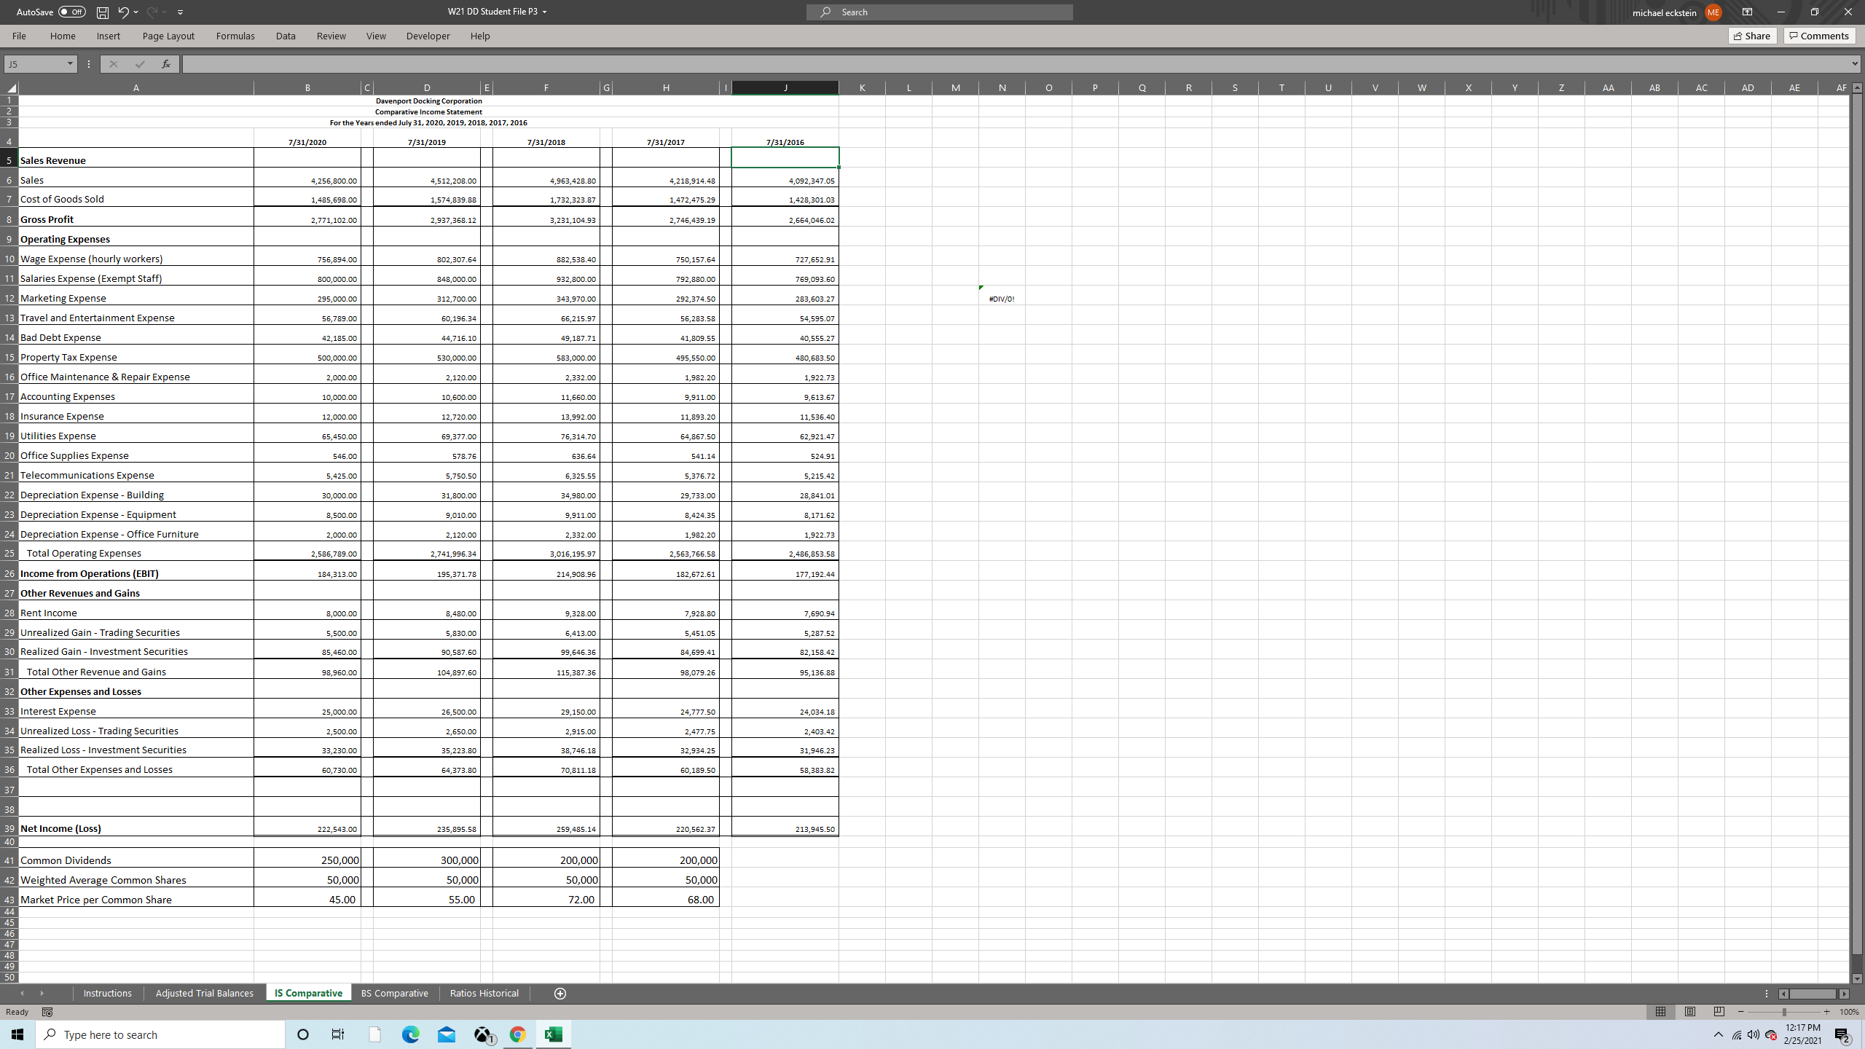Open the Formulas ribbon tab
Viewport: 1865px width, 1049px height.
pos(235,36)
